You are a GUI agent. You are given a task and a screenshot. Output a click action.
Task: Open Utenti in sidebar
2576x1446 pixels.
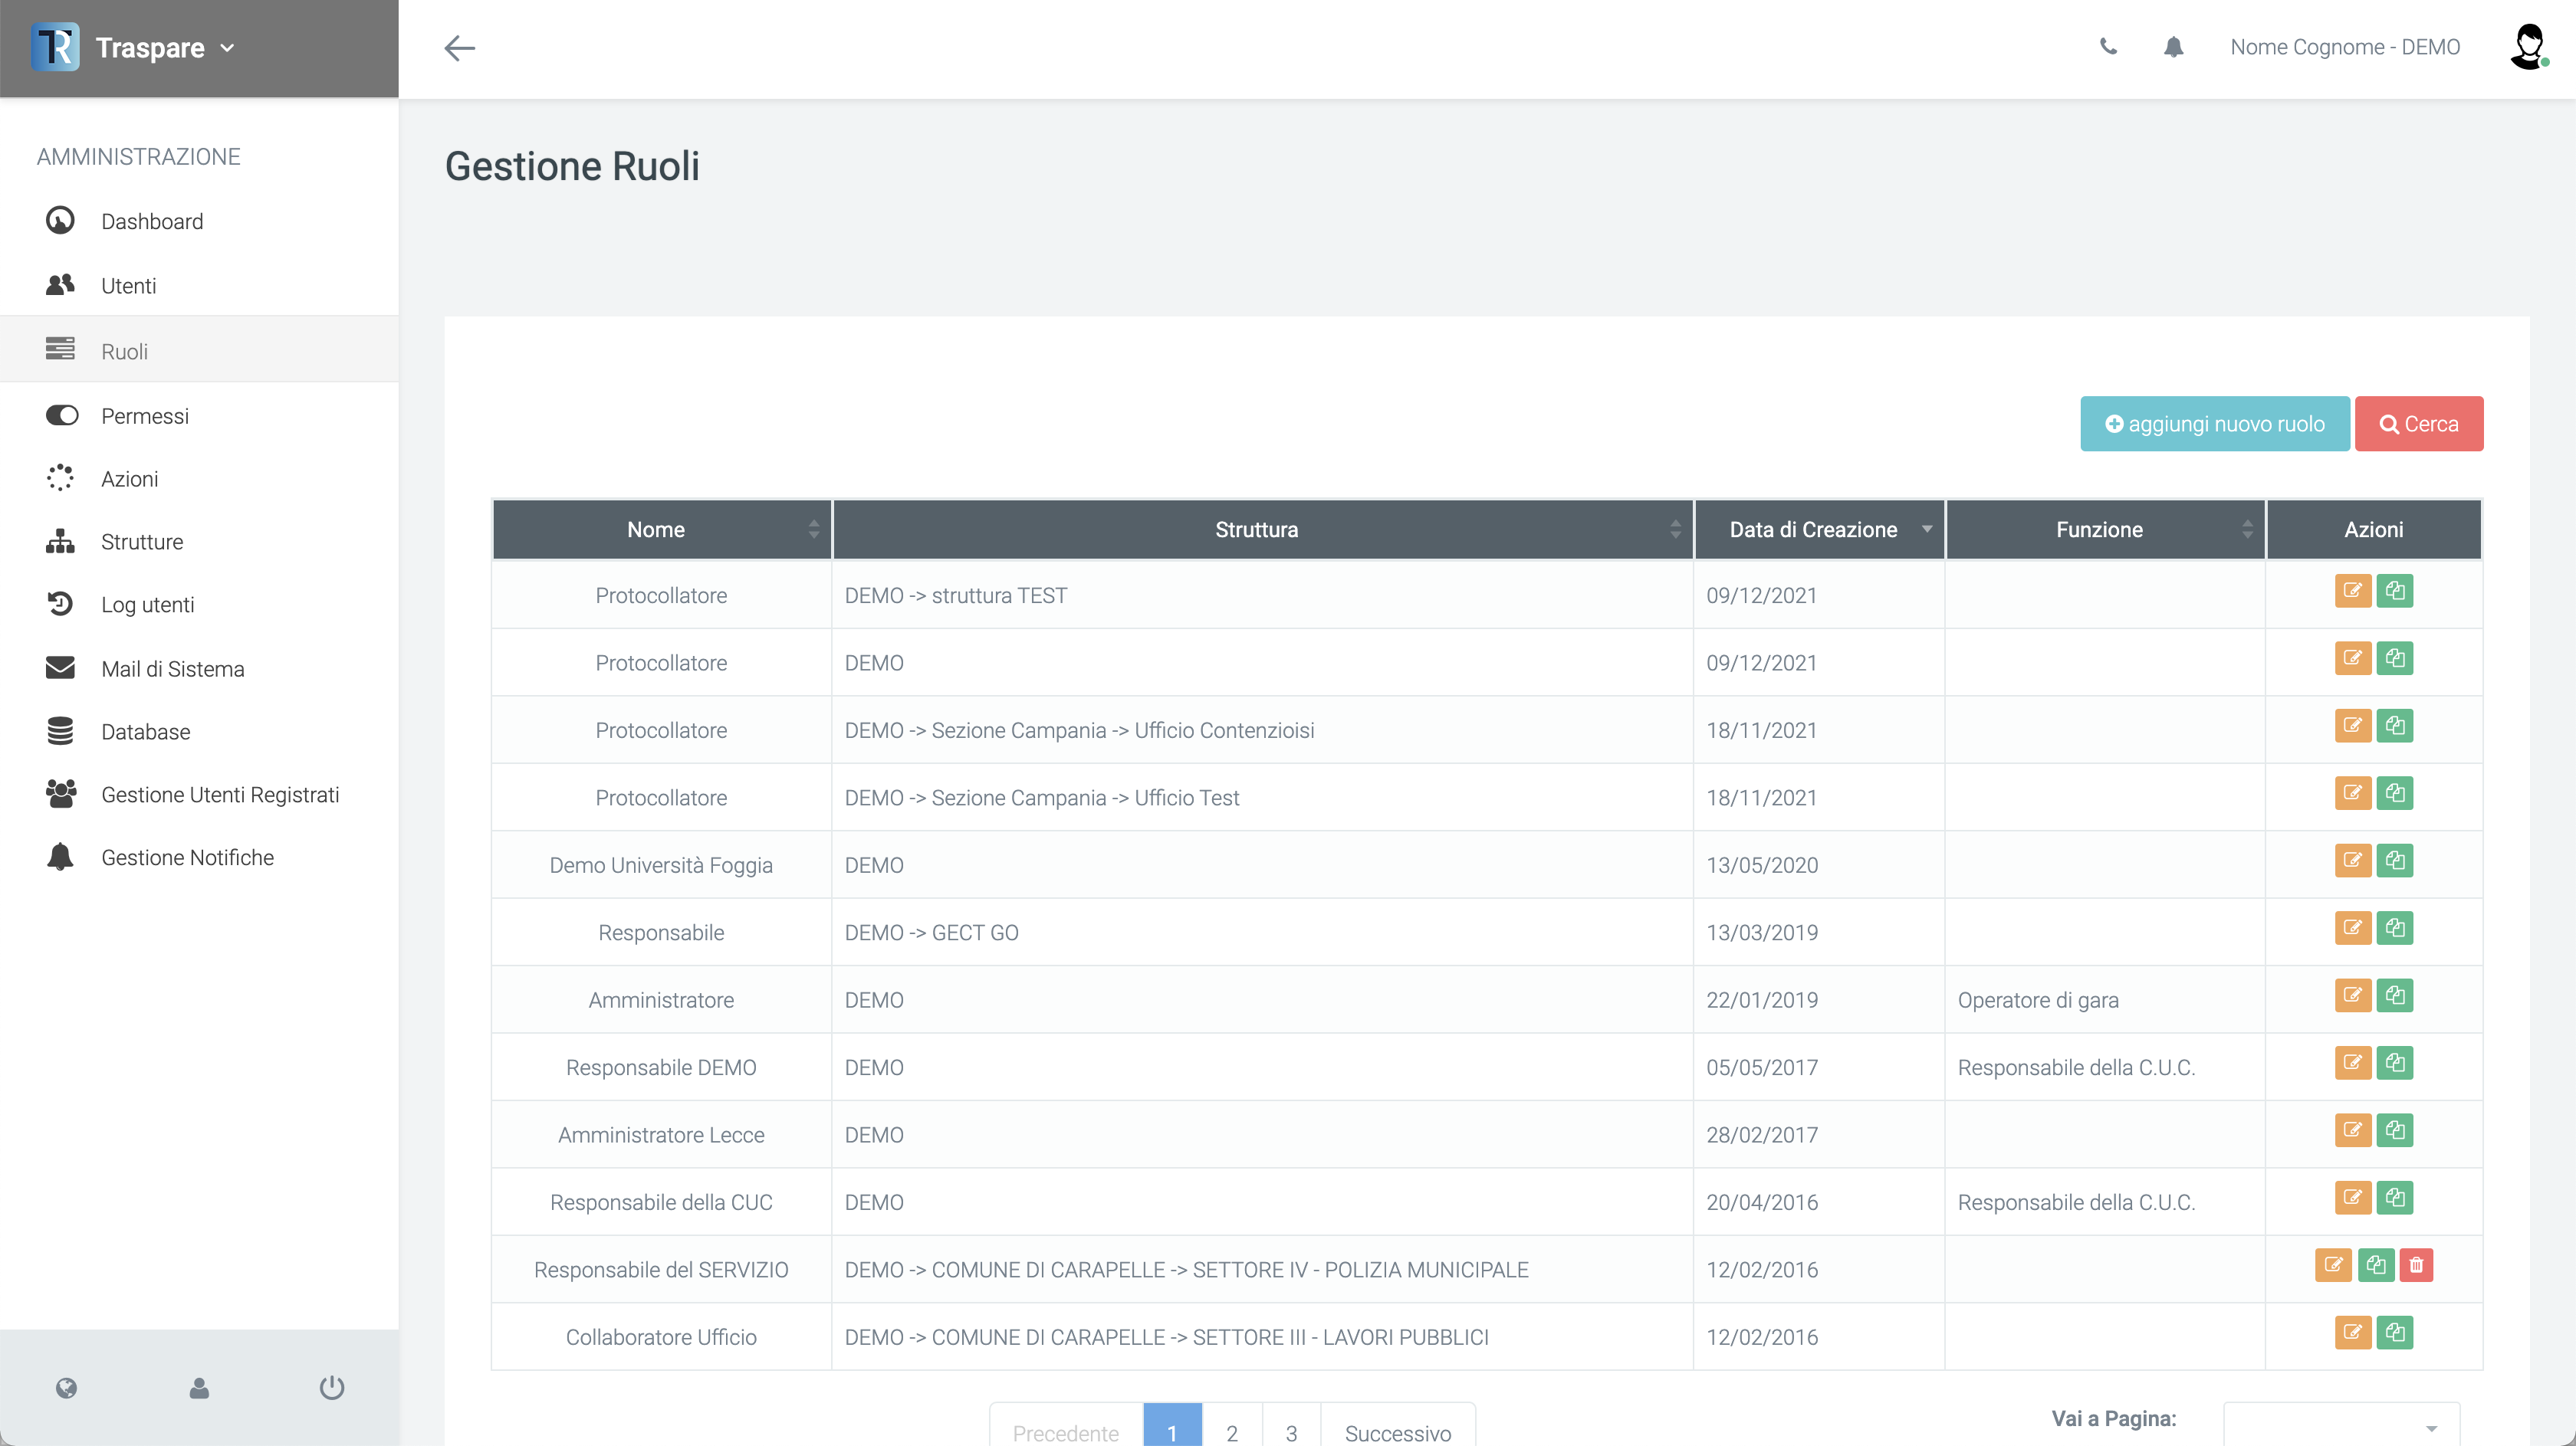(x=128, y=285)
